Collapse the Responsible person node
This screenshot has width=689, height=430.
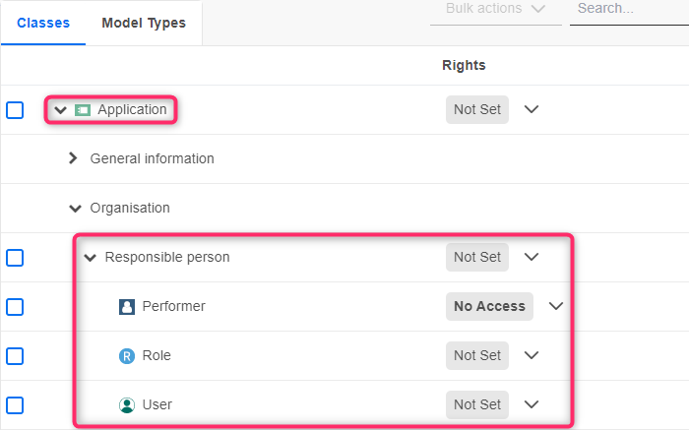pyautogui.click(x=91, y=258)
